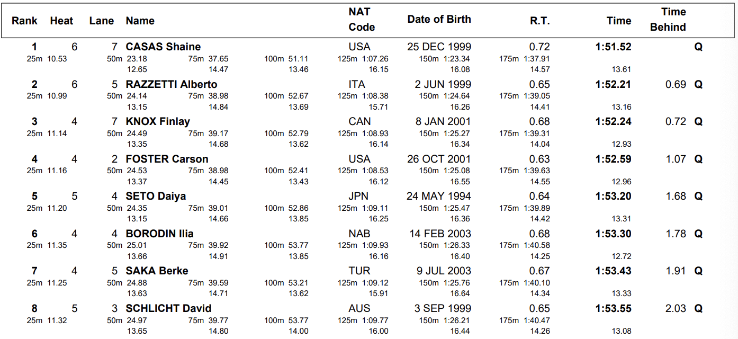Click the R.T. column header

(539, 21)
